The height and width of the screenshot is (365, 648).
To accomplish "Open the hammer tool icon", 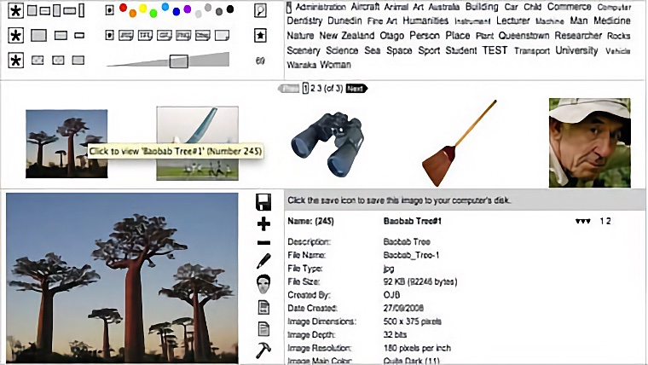I will coord(263,351).
